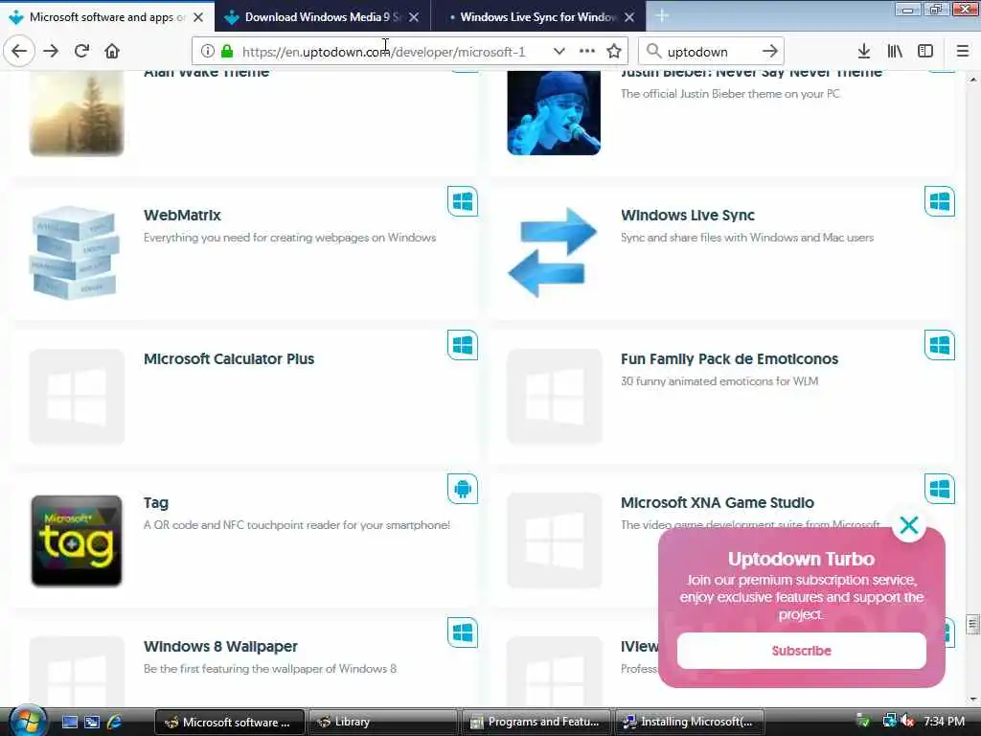Click Fun Family Pack placeholder thumbnail
This screenshot has width=981, height=736.
555,397
